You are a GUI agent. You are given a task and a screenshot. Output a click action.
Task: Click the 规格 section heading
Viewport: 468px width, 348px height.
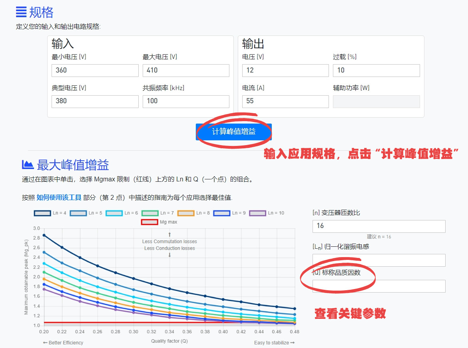pyautogui.click(x=41, y=12)
